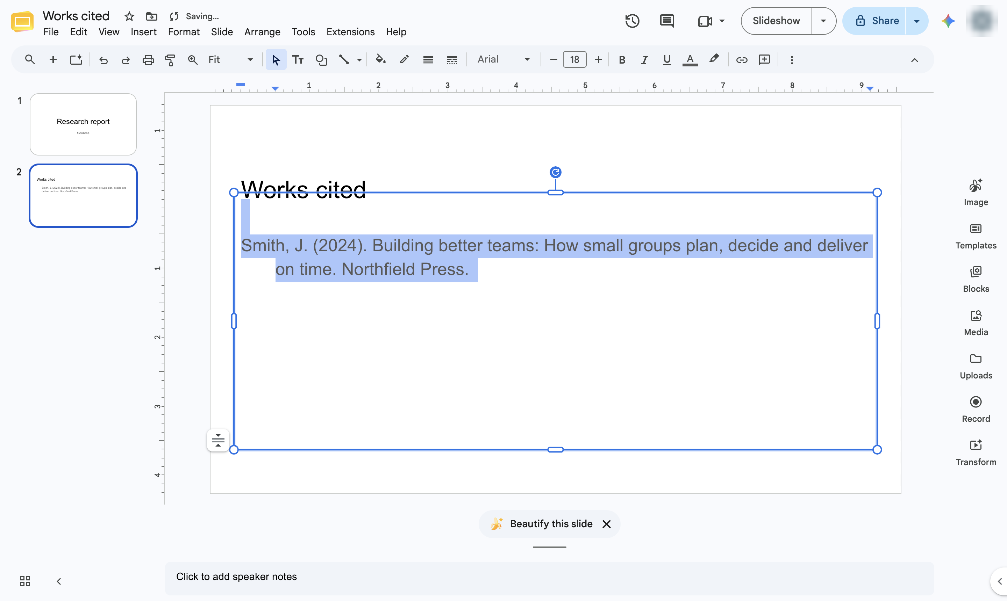Toggle bold formatting

coord(622,60)
